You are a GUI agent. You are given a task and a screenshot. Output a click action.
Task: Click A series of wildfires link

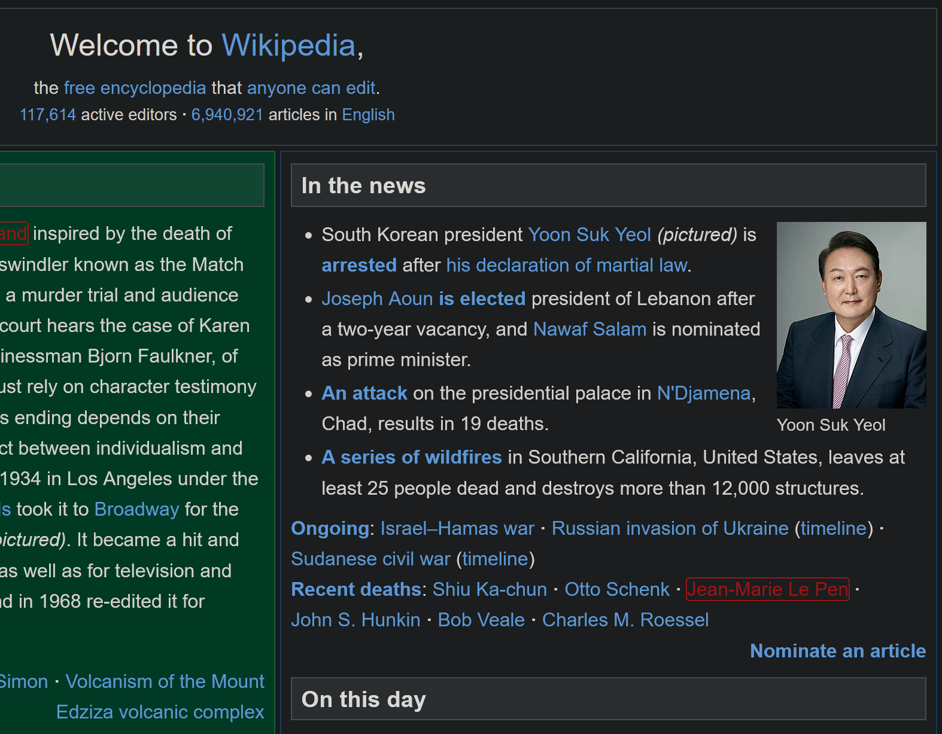tap(411, 457)
